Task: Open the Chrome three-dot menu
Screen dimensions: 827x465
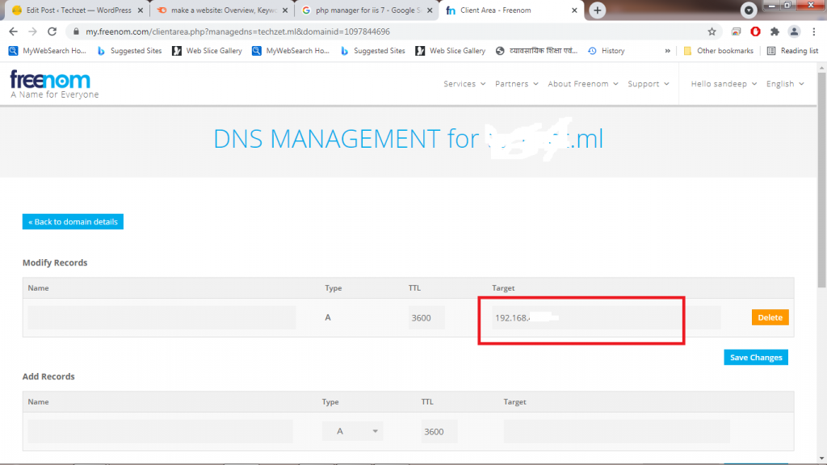Action: point(814,31)
